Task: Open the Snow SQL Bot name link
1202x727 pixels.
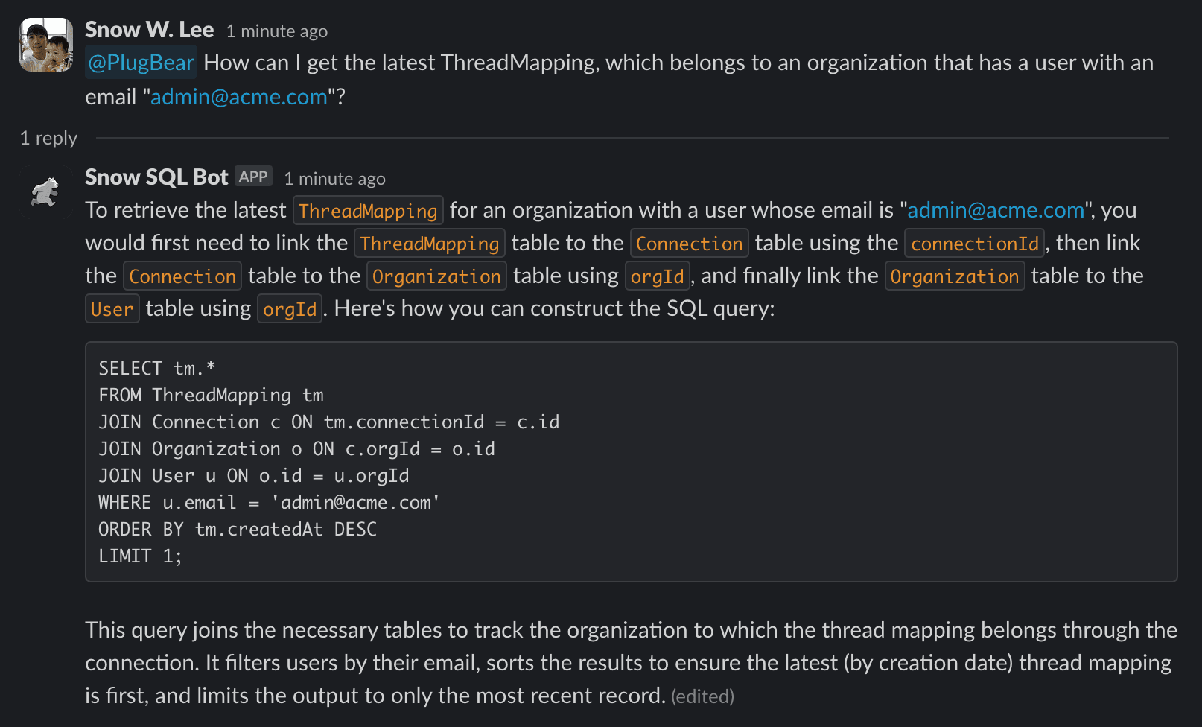Action: (156, 177)
